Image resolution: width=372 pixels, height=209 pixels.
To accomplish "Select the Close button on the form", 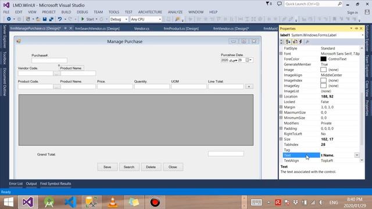I will [173, 167].
